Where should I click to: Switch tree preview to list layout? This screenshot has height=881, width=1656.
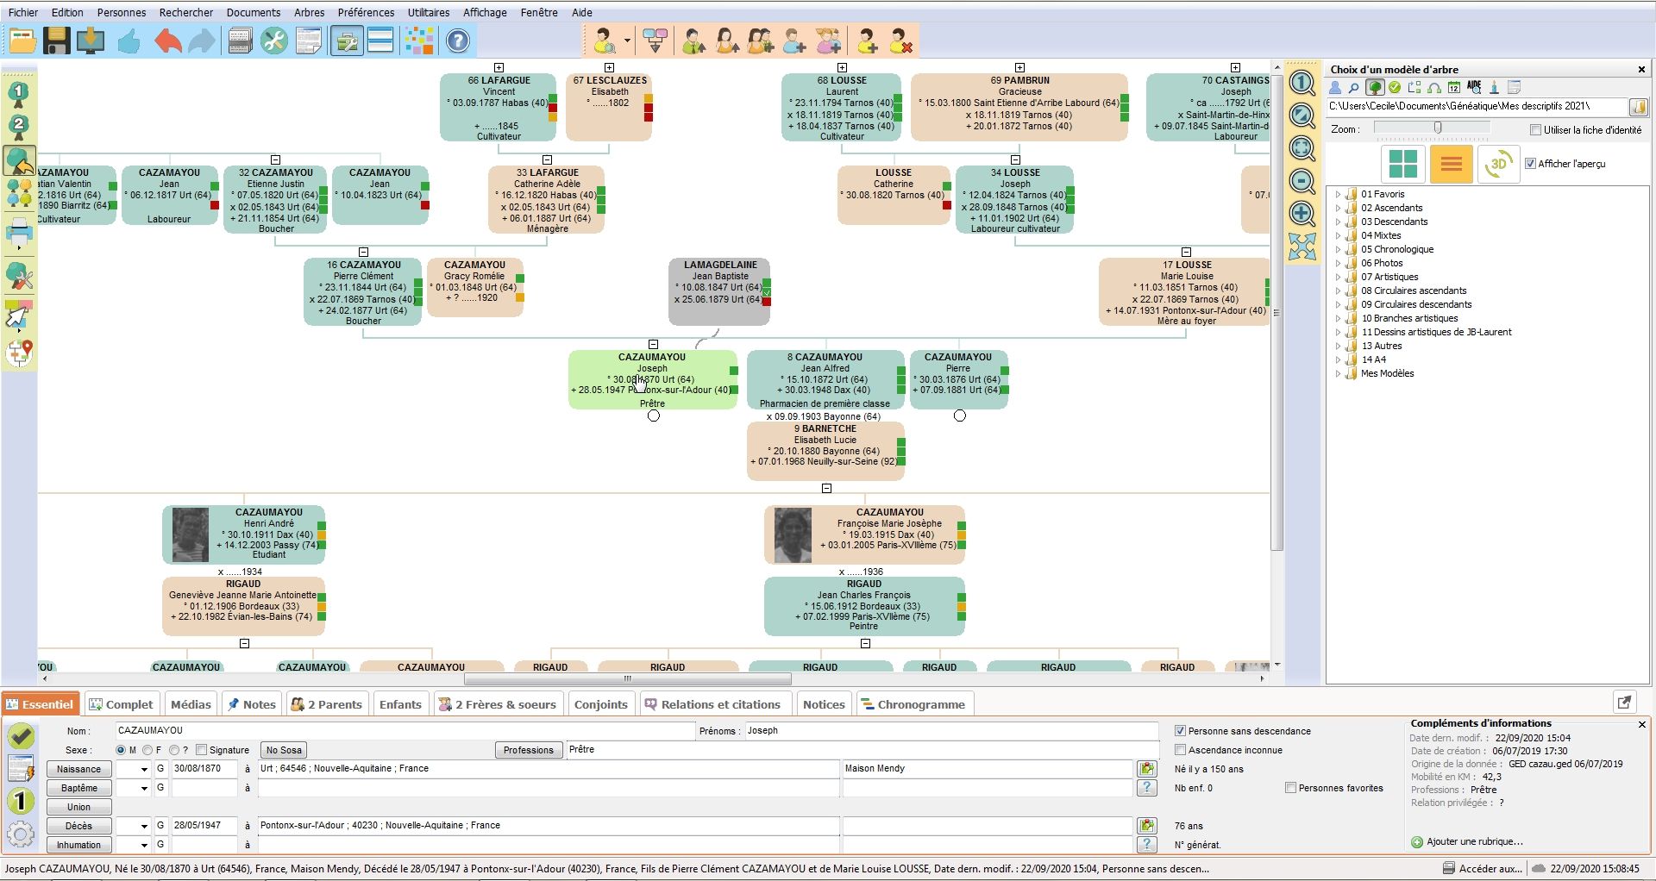click(x=1450, y=164)
